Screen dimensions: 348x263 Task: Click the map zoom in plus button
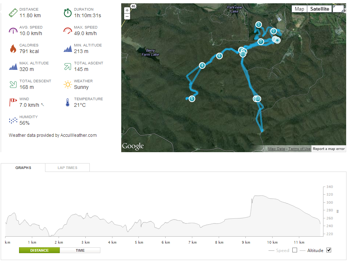(x=127, y=10)
